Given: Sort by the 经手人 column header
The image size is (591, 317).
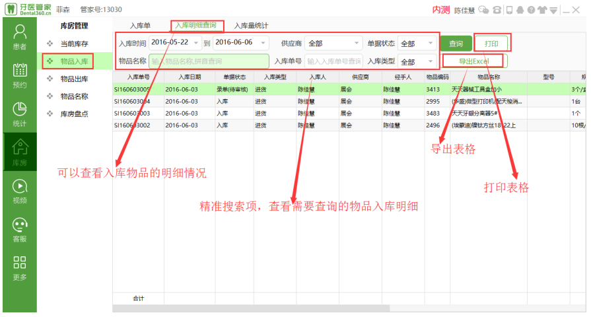Looking at the screenshot, I should click(x=403, y=77).
